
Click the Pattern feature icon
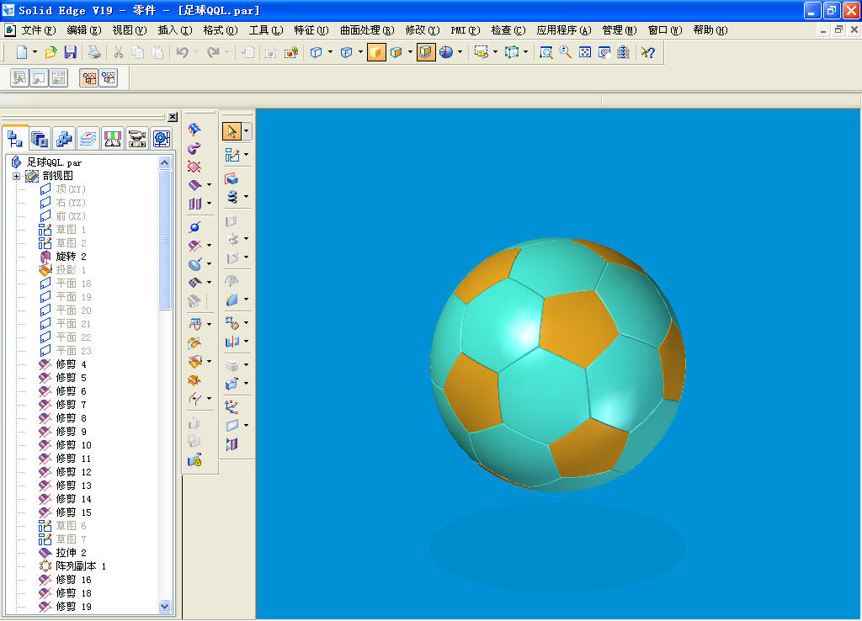(x=231, y=322)
